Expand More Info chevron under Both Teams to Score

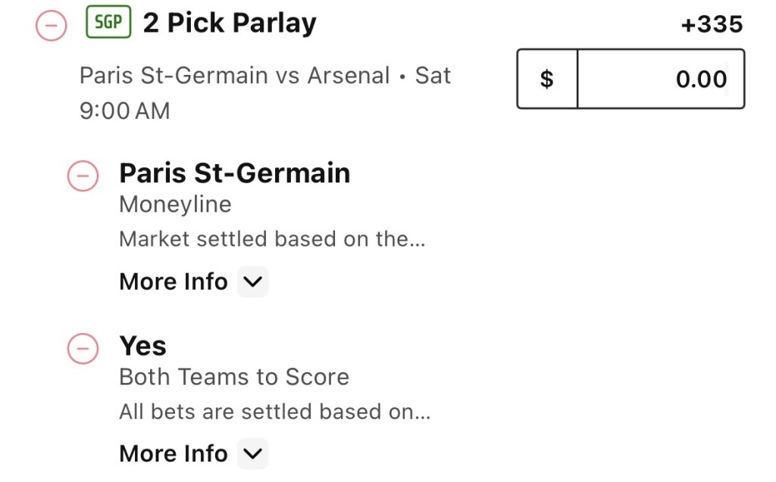pyautogui.click(x=253, y=453)
